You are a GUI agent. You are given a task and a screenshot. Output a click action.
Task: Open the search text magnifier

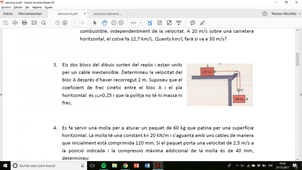pyautogui.click(x=44, y=23)
